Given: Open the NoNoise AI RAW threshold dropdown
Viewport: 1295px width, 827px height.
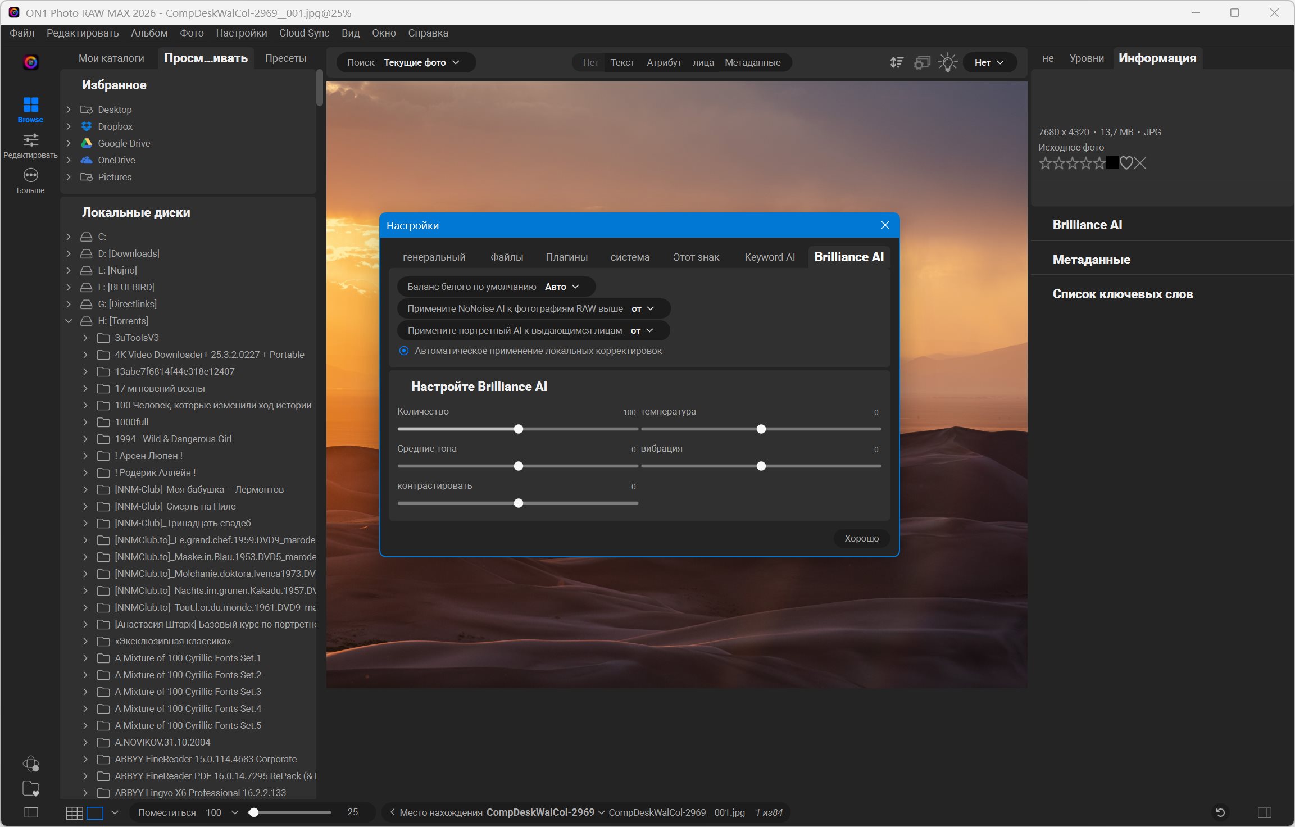Looking at the screenshot, I should coord(643,308).
